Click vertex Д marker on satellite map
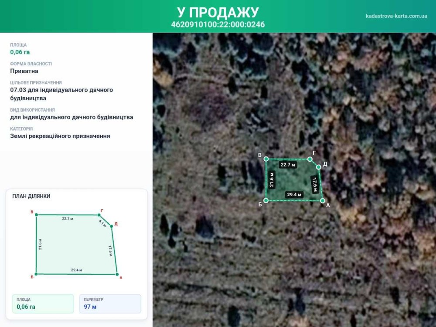Screen dimensions: 436x327 click(x=319, y=167)
